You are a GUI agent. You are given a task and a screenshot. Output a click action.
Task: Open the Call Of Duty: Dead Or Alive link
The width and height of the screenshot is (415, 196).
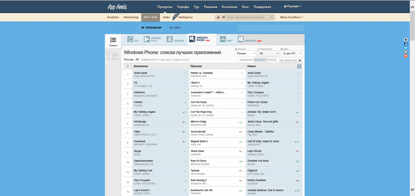click(263, 141)
